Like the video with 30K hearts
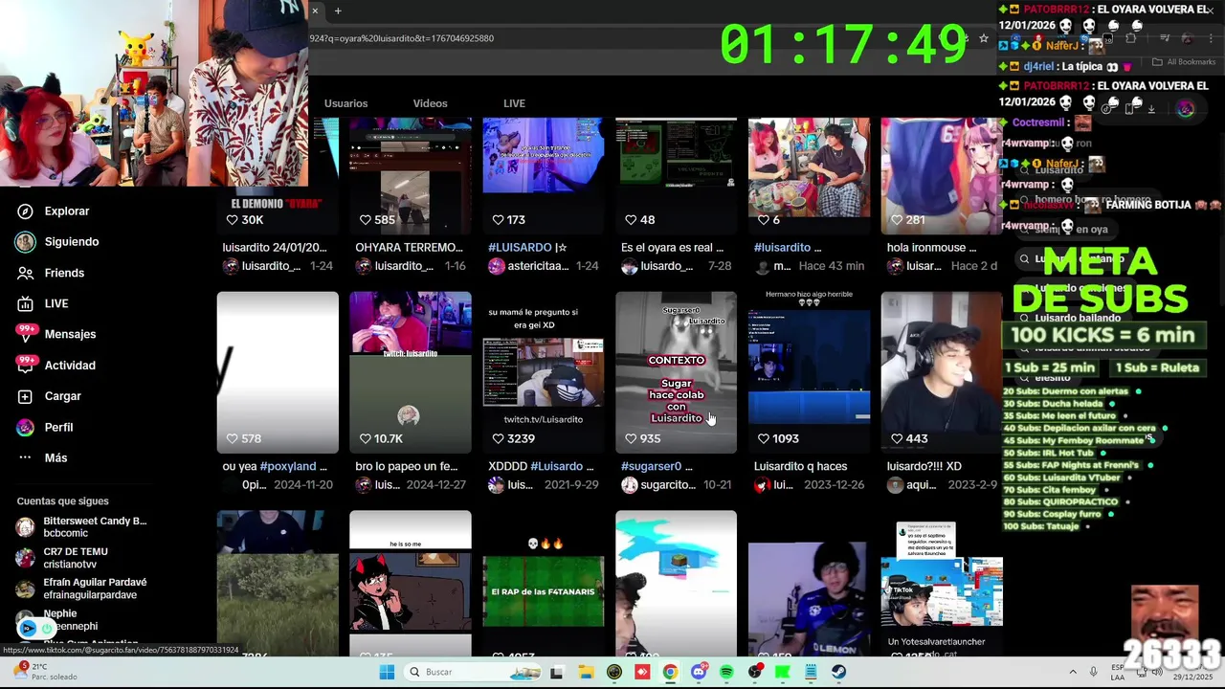1225x689 pixels. [232, 220]
